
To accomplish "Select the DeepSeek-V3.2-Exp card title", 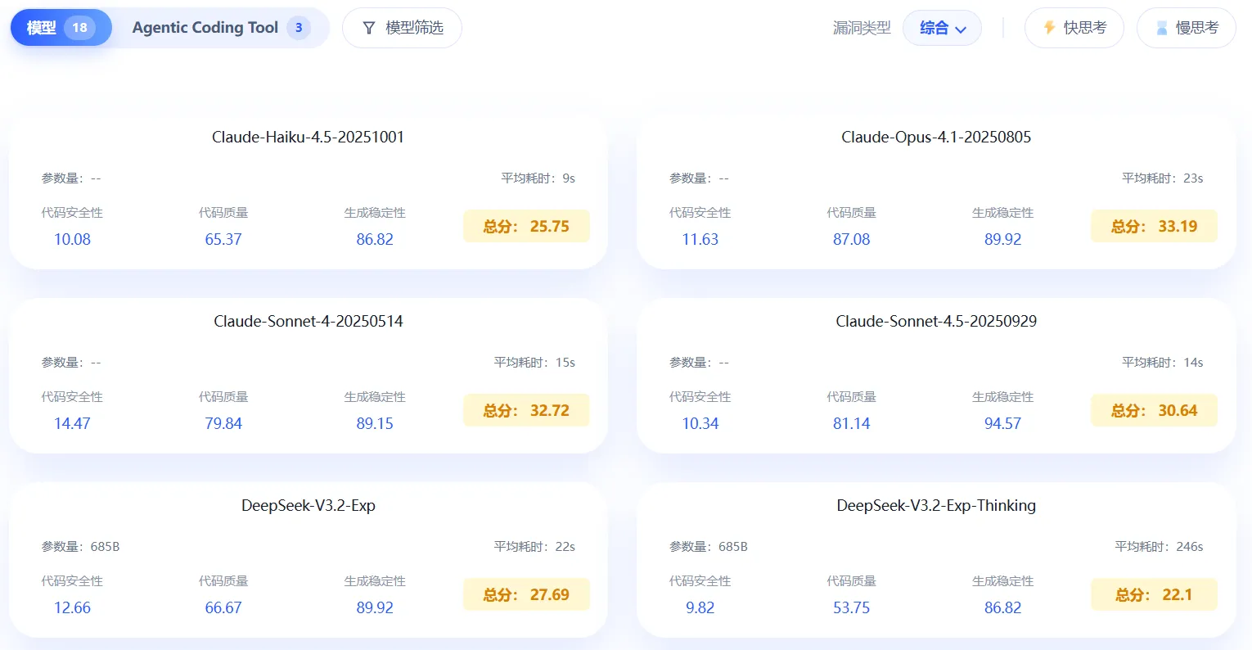I will pos(308,505).
